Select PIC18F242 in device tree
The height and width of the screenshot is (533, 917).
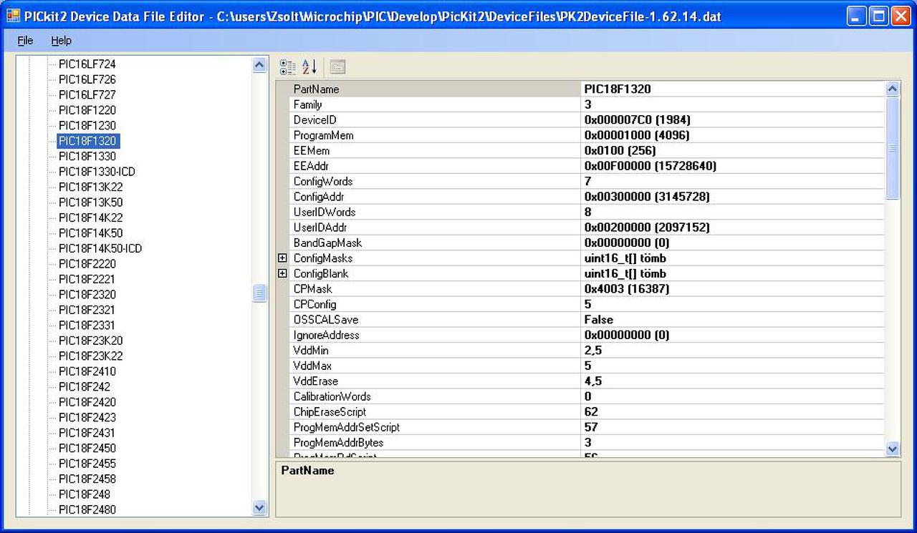coord(84,387)
